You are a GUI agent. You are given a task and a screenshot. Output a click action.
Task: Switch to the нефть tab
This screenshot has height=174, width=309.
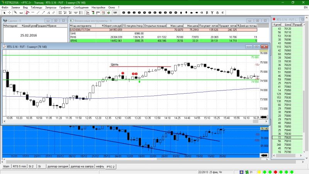(100, 166)
